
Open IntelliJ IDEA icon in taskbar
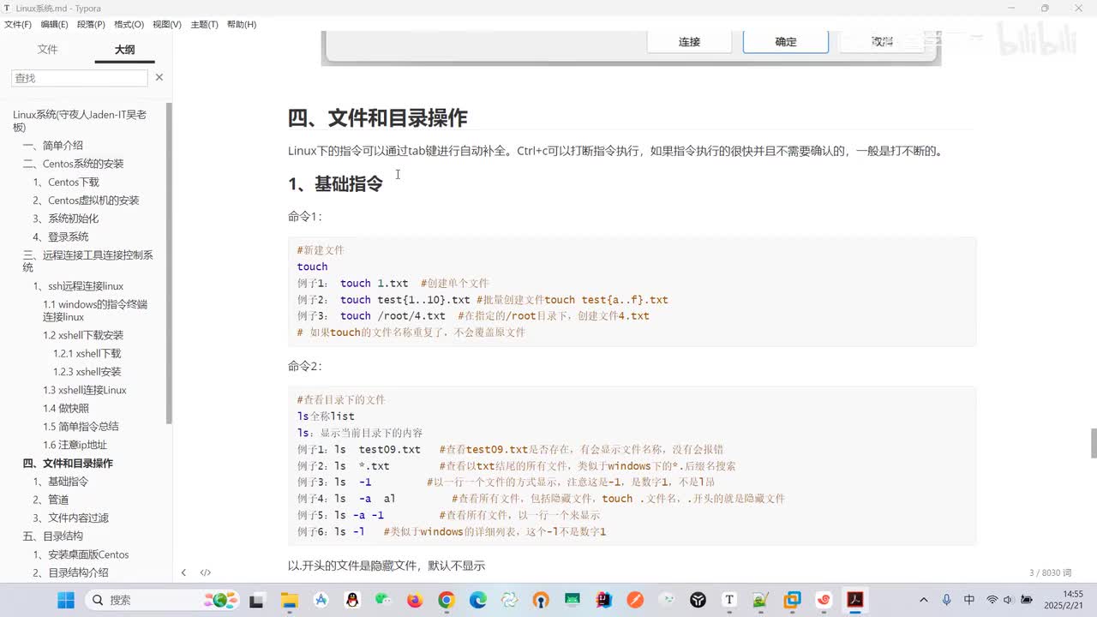click(603, 600)
